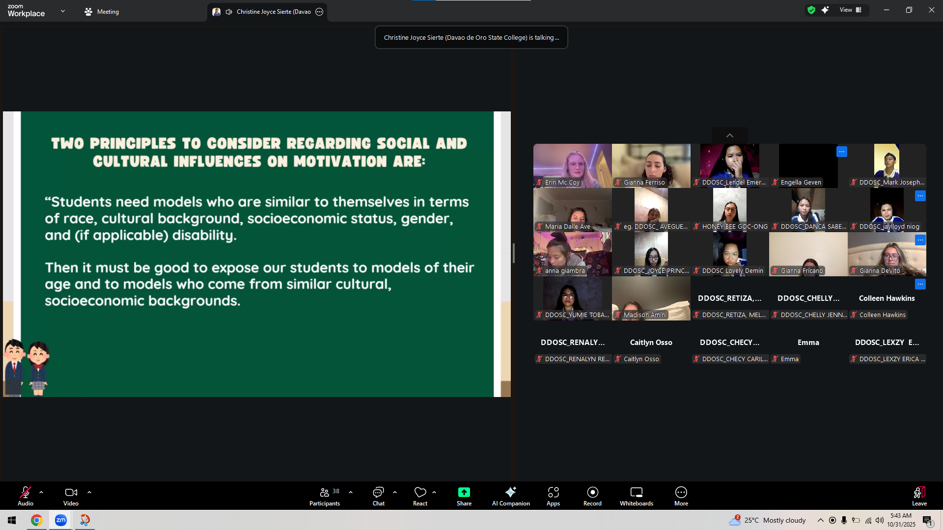
Task: Click the React heart icon
Action: click(x=420, y=496)
